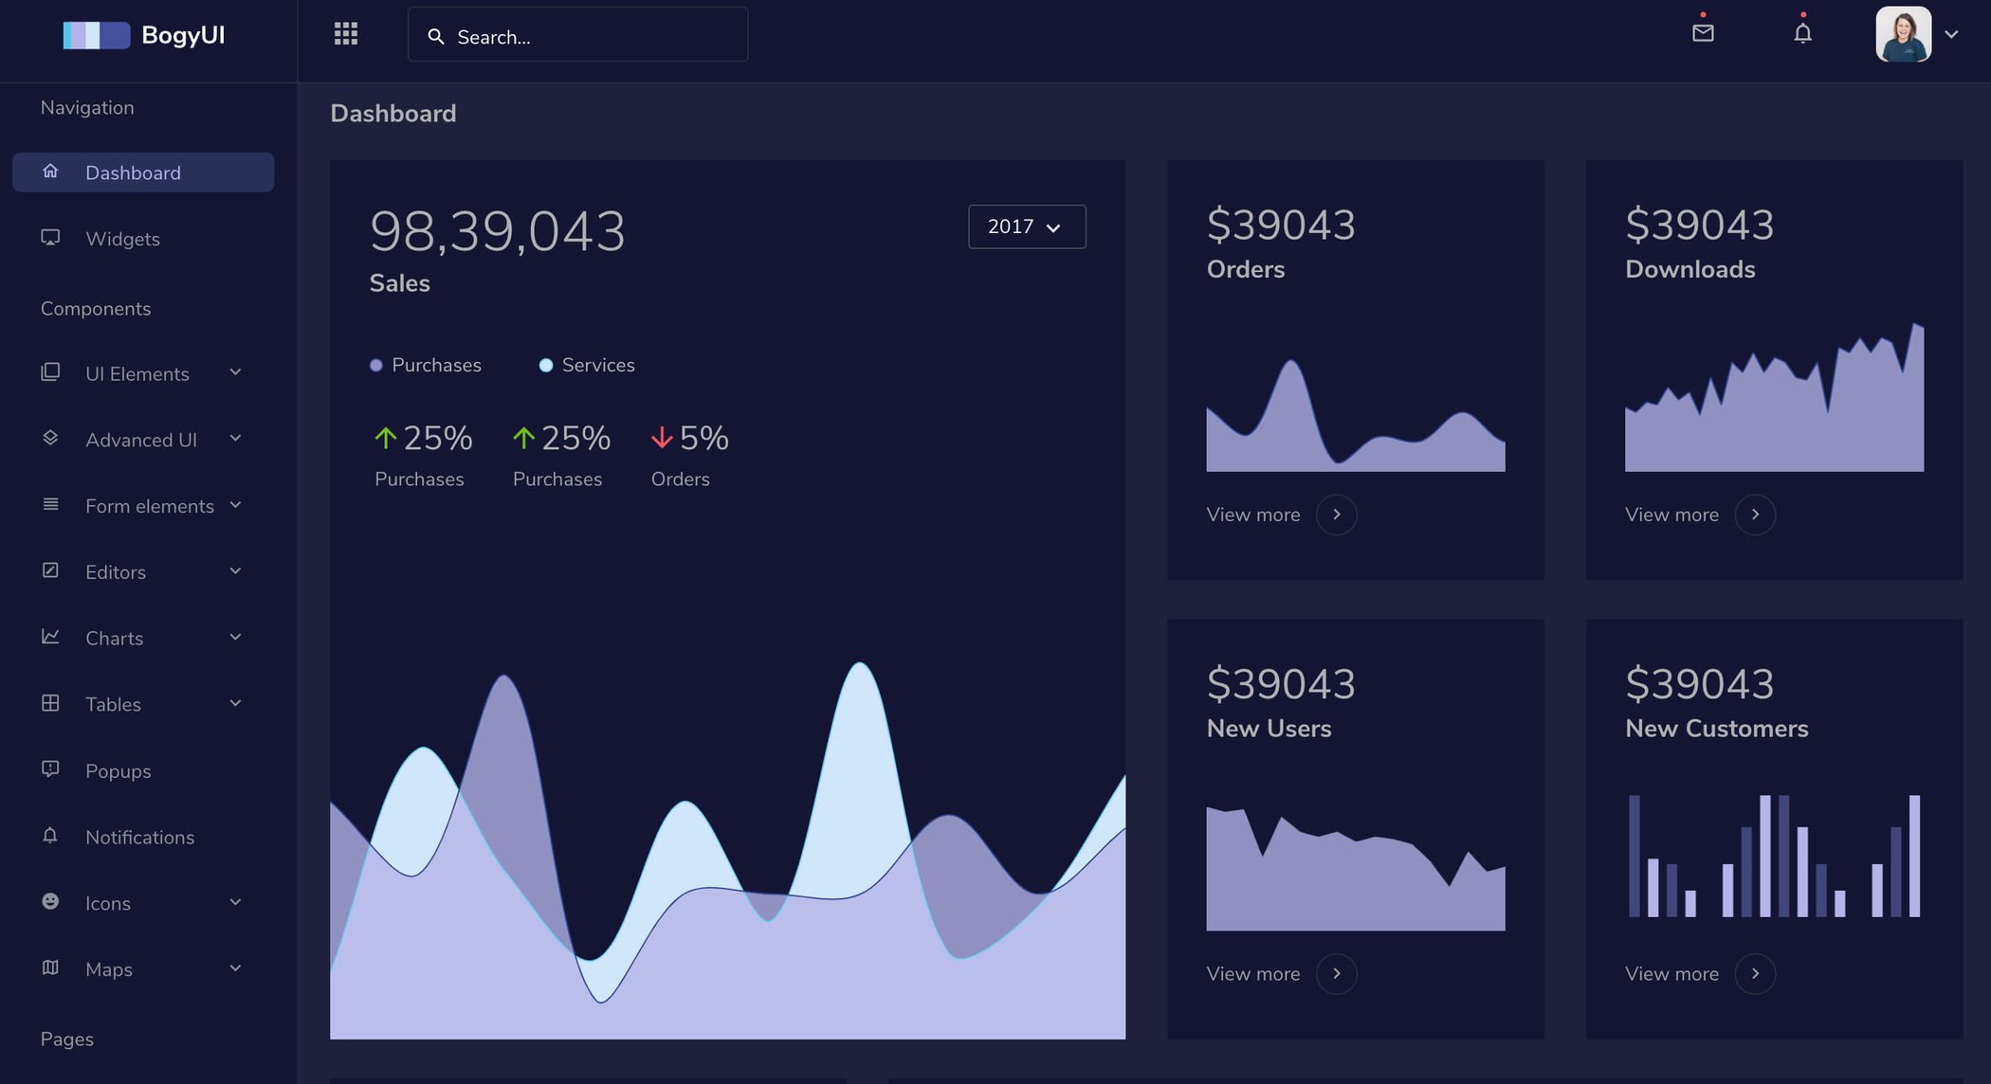Click the Search input field
This screenshot has width=1991, height=1084.
pos(577,35)
